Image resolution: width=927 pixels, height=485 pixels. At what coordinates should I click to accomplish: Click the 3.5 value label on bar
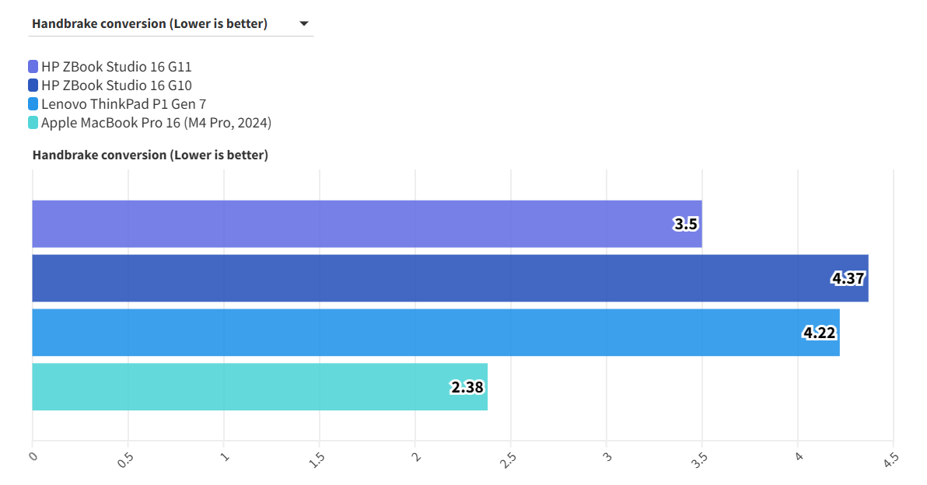[x=686, y=225]
